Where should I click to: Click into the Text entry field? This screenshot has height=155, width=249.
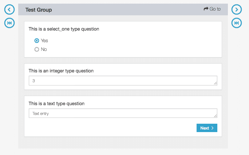coord(123,113)
